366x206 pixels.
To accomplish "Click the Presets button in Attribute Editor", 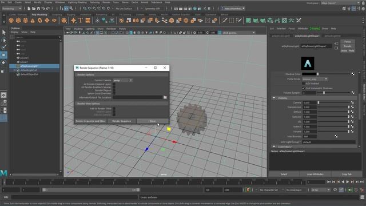I will (347, 46).
